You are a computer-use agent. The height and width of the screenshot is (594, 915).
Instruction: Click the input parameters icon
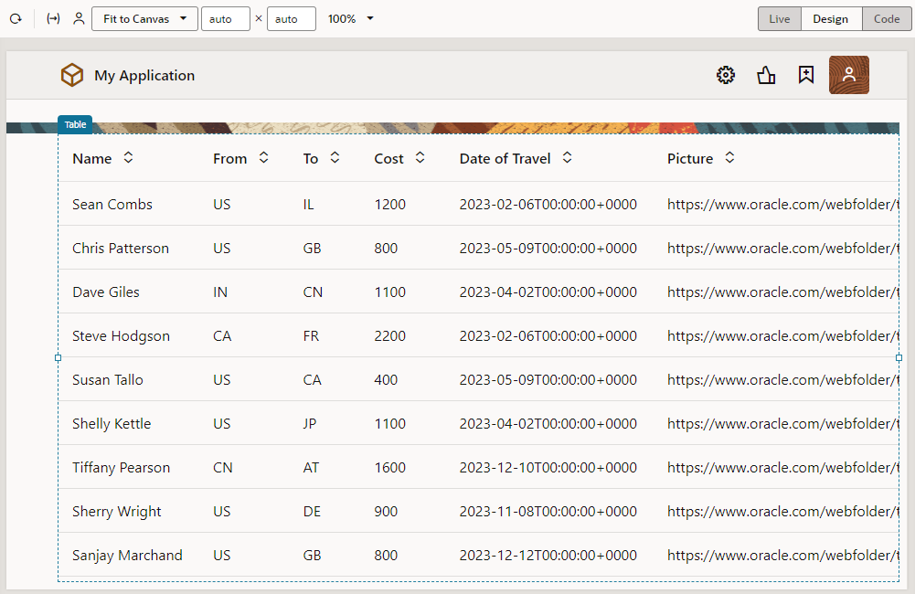pyautogui.click(x=53, y=18)
